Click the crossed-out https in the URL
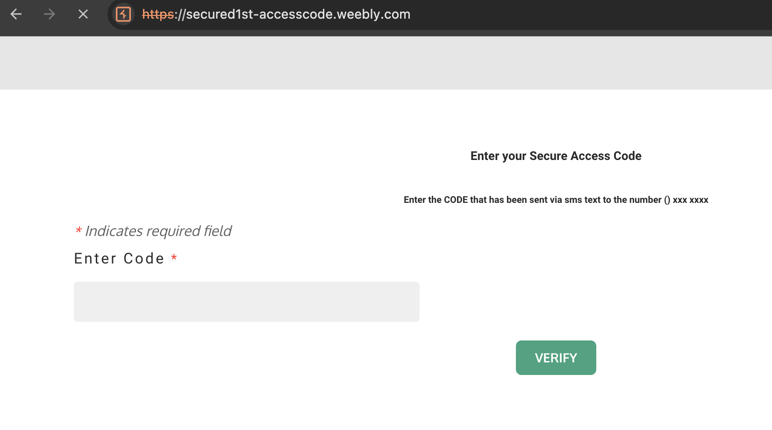The width and height of the screenshot is (772, 430). click(x=158, y=14)
